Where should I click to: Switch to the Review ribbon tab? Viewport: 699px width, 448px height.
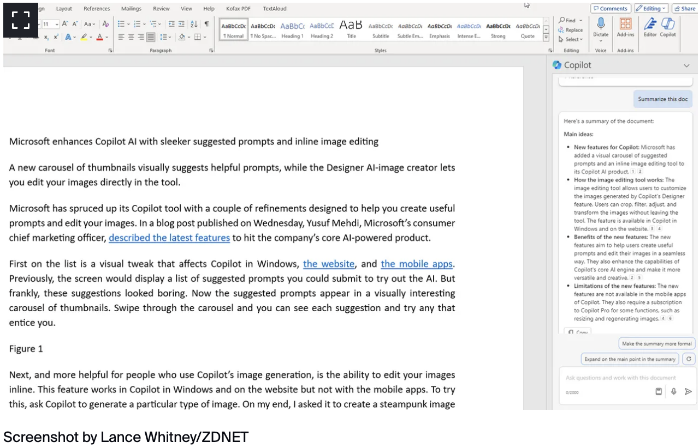click(161, 9)
